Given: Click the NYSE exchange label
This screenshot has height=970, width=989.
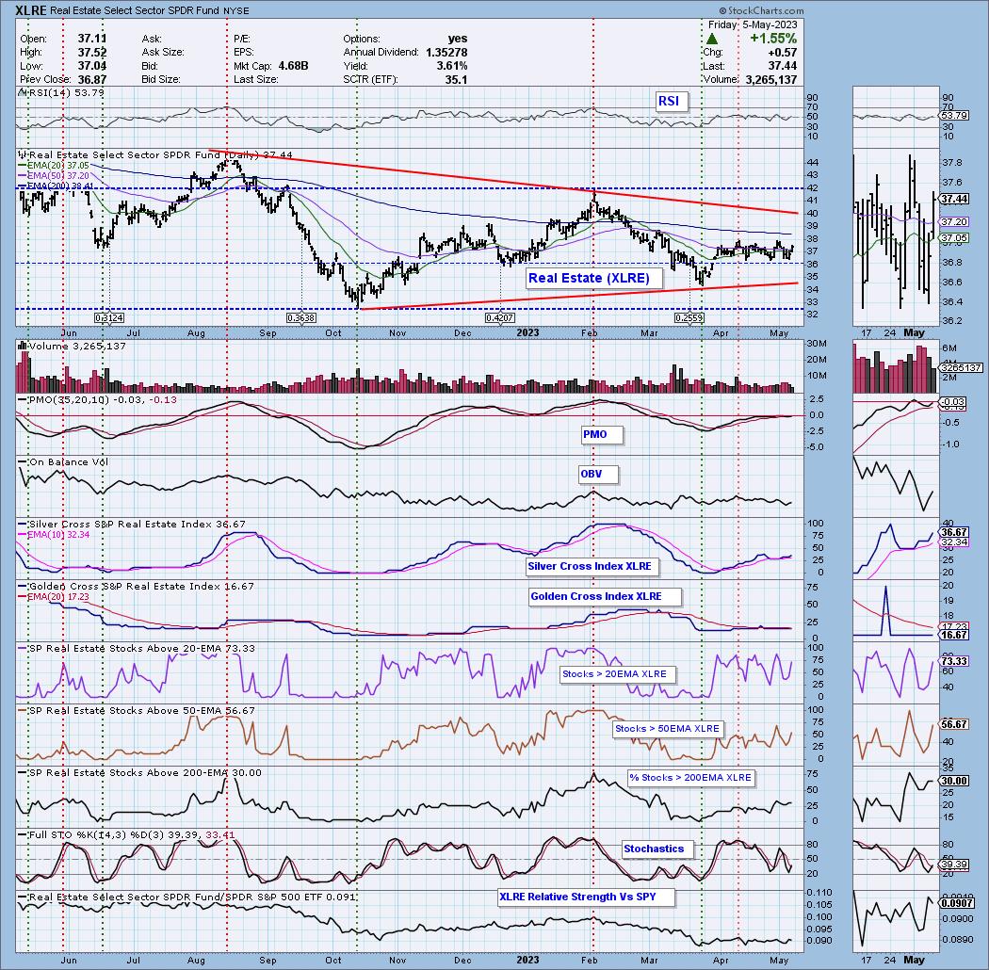Looking at the screenshot, I should point(235,10).
